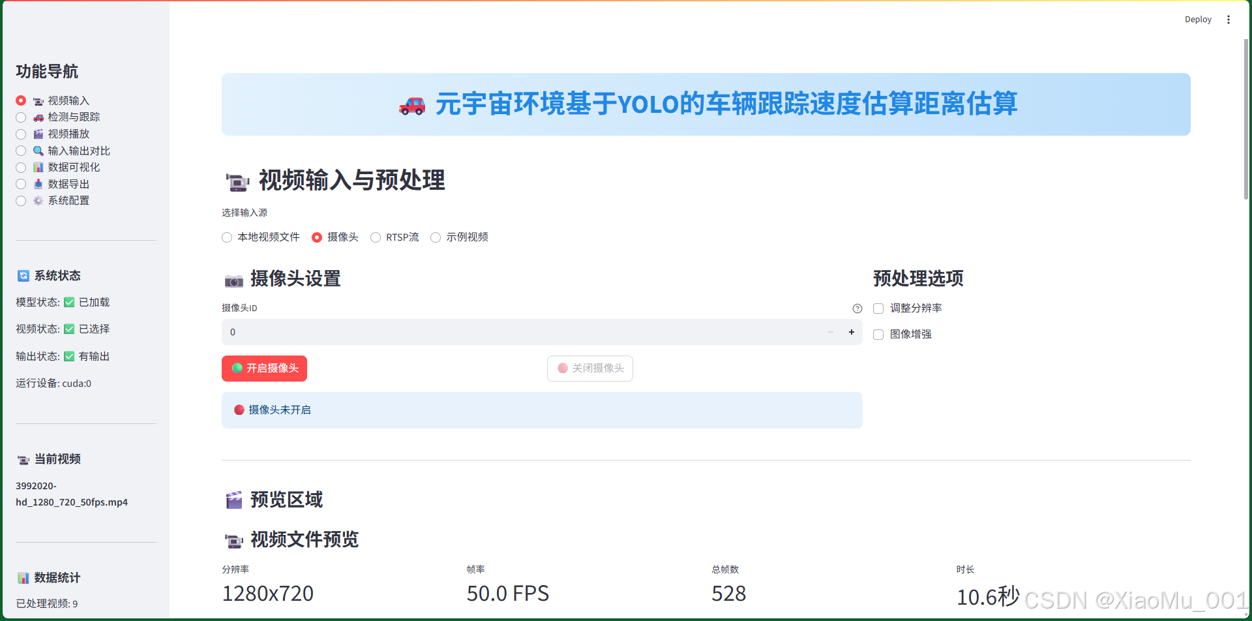
Task: Click inside the 摄像头ID input field
Action: tap(456, 332)
